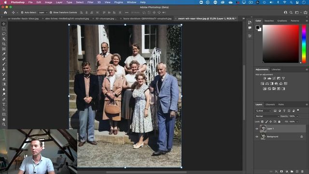Select the Gradient tool
The image size is (309, 174).
pyautogui.click(x=4, y=84)
